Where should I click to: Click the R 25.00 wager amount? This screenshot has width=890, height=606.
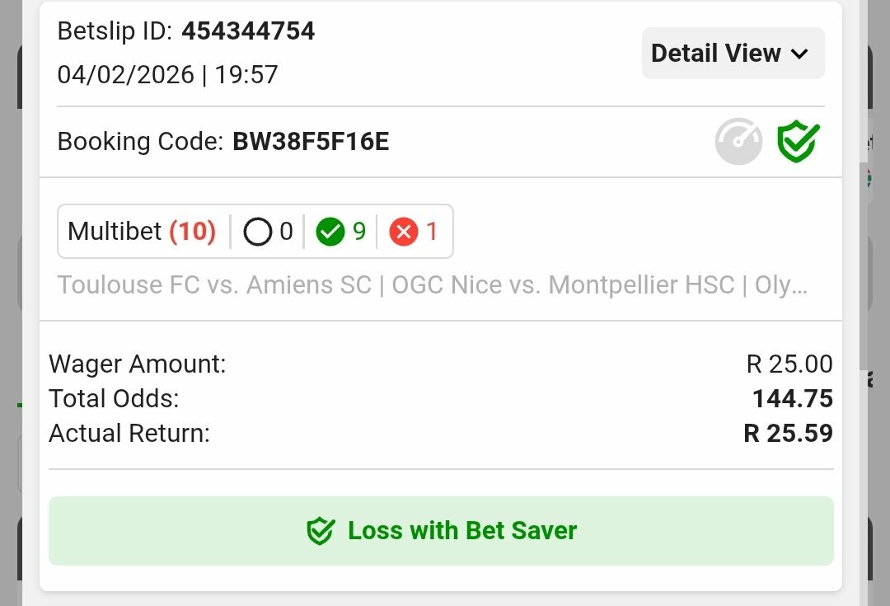pos(789,364)
